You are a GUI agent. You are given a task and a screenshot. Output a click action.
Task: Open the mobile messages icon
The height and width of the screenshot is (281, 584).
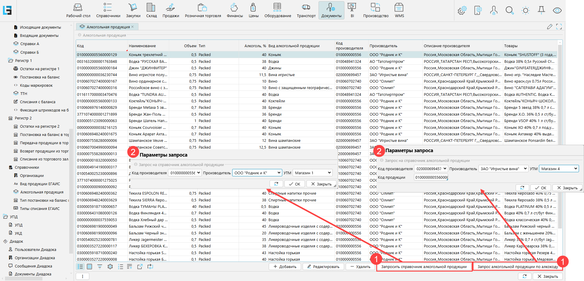(478, 11)
